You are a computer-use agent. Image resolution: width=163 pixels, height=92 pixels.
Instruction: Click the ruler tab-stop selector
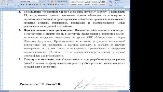coord(1,10)
